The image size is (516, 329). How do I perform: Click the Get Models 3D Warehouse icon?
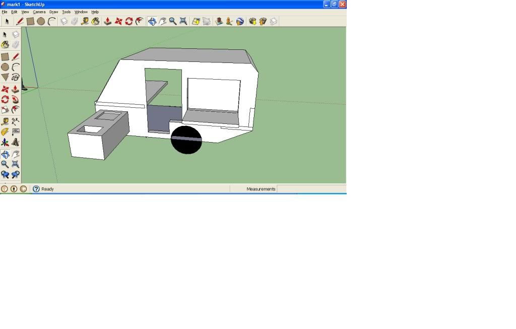(252, 21)
